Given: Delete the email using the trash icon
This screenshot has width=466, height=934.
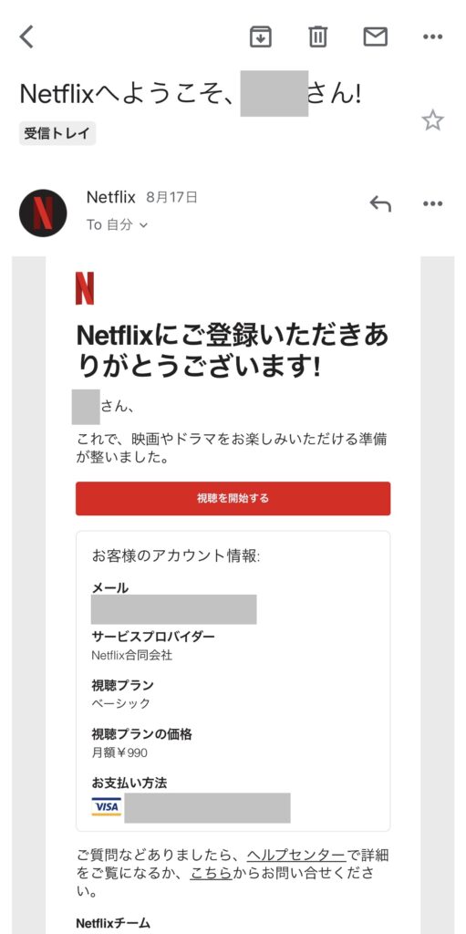Looking at the screenshot, I should (317, 36).
